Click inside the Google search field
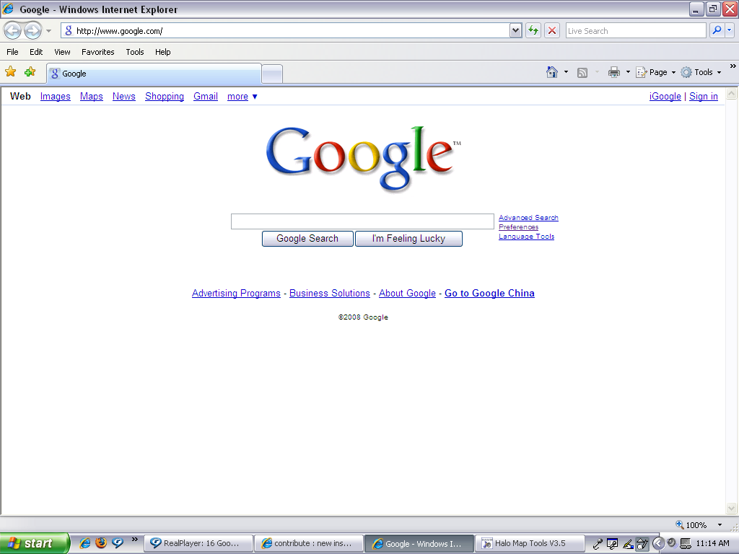This screenshot has height=554, width=739. click(362, 221)
